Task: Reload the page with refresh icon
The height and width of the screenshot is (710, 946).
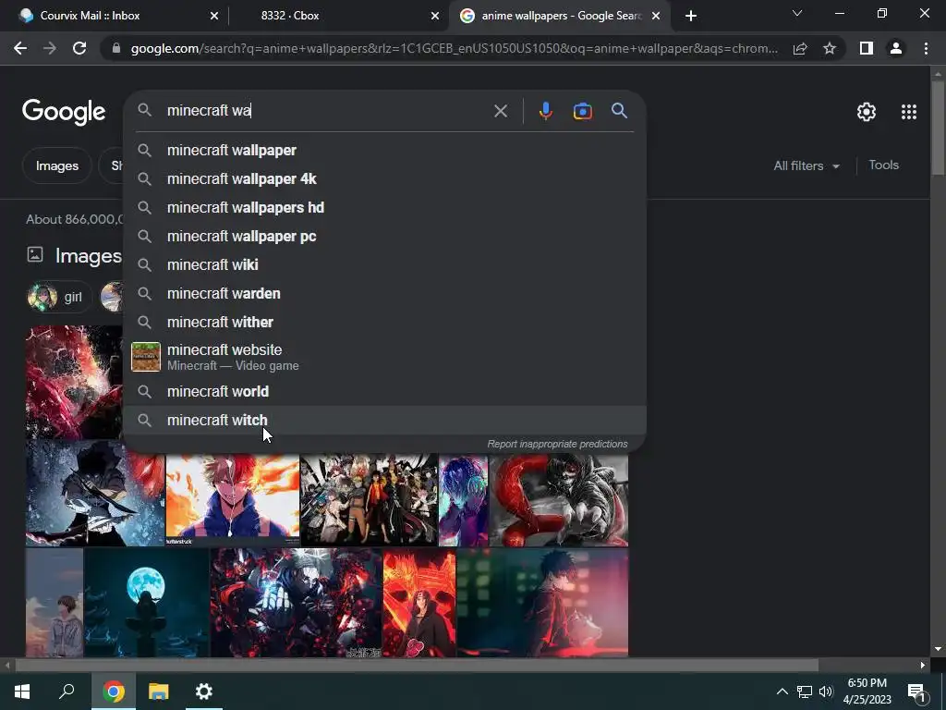Action: point(79,48)
